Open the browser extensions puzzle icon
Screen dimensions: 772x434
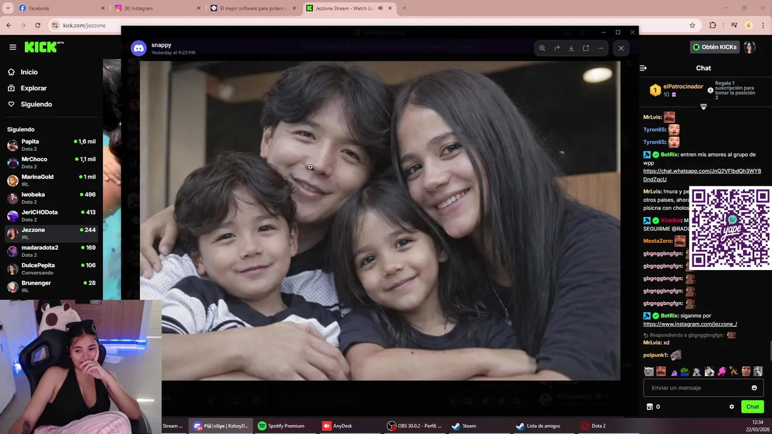click(x=713, y=25)
